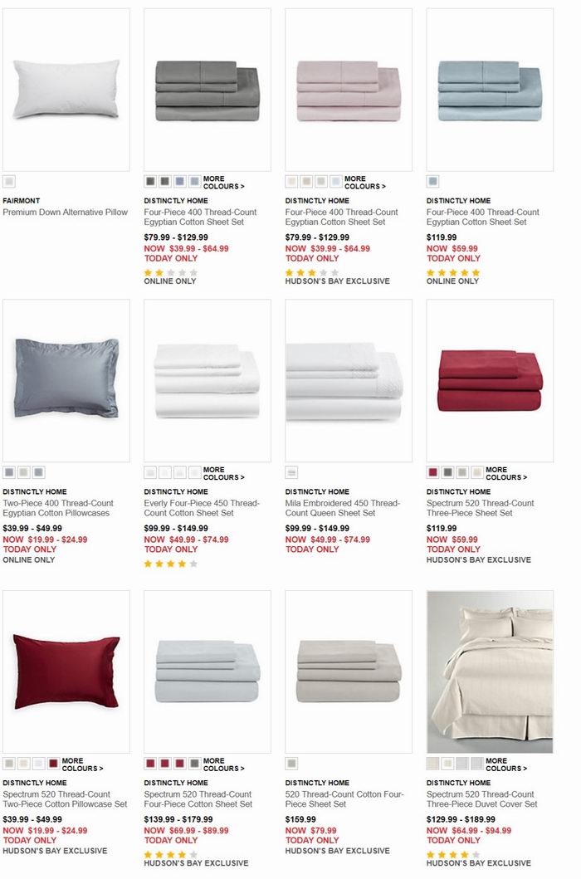Open the Premium Down Alternative Pillow link

(x=65, y=212)
